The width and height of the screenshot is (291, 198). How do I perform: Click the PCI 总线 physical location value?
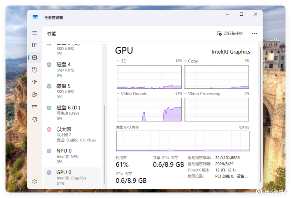(232, 176)
